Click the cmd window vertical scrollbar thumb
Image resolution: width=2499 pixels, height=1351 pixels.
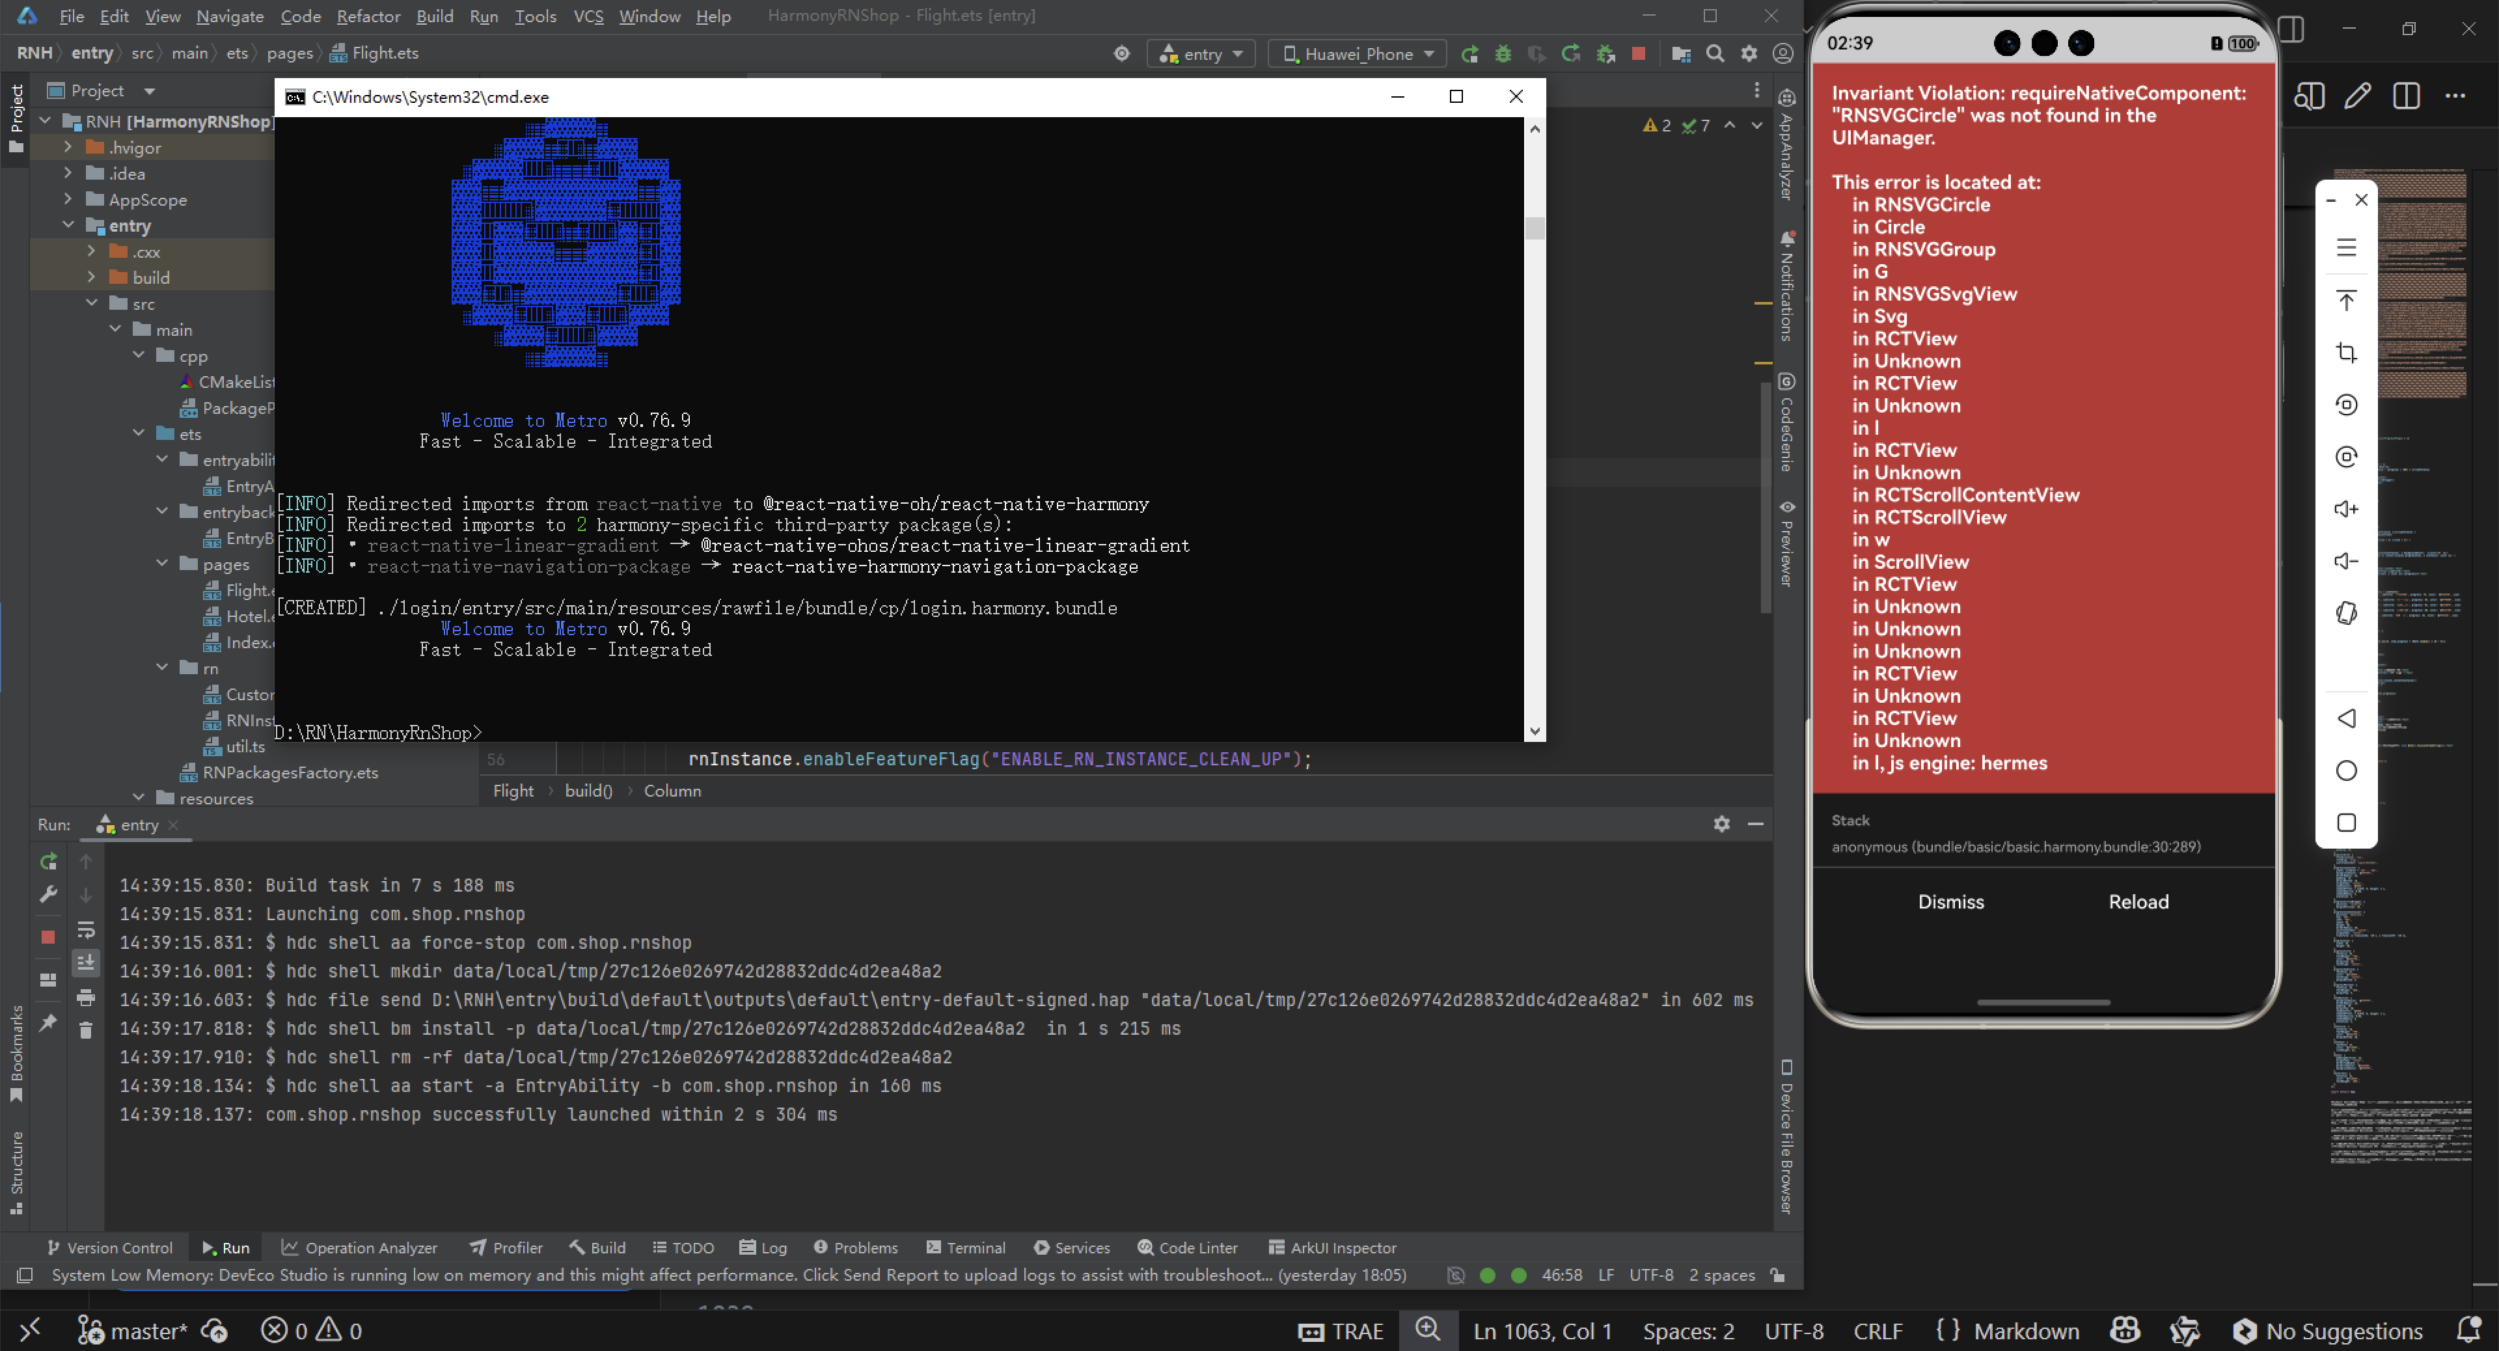(1534, 228)
